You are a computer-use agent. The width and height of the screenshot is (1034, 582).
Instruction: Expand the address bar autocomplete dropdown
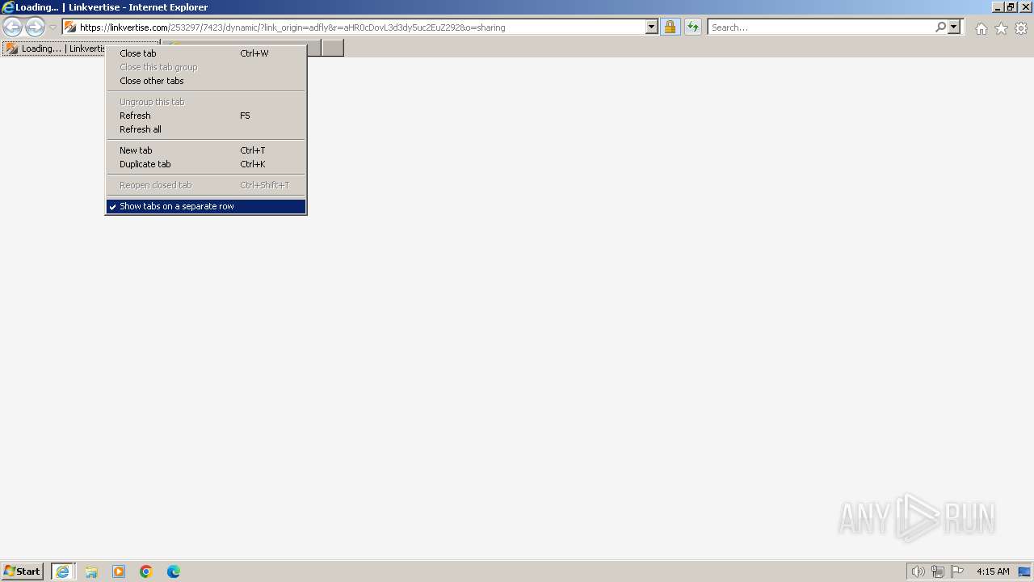(x=652, y=27)
